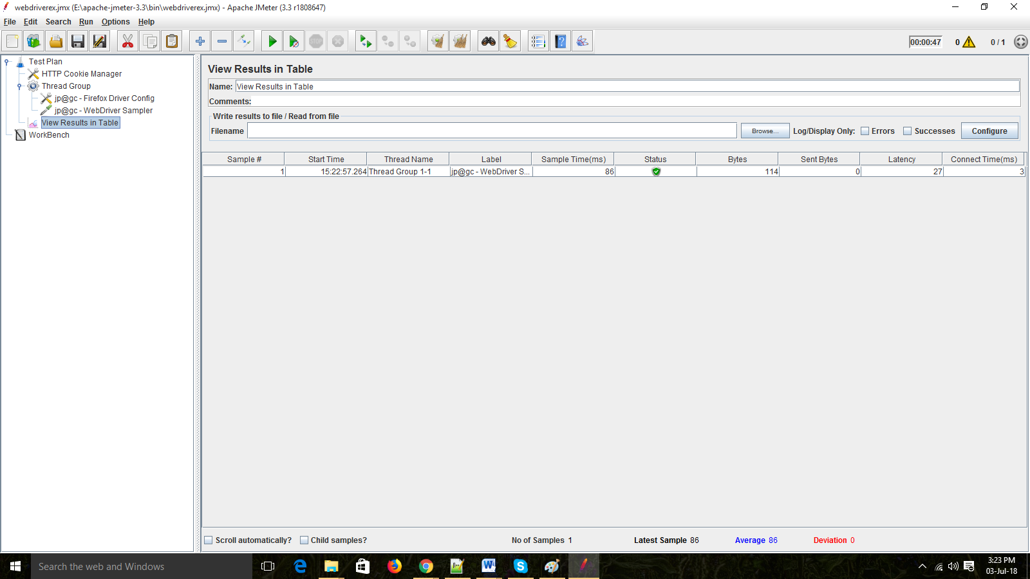Click the Comments input field

pyautogui.click(x=636, y=101)
